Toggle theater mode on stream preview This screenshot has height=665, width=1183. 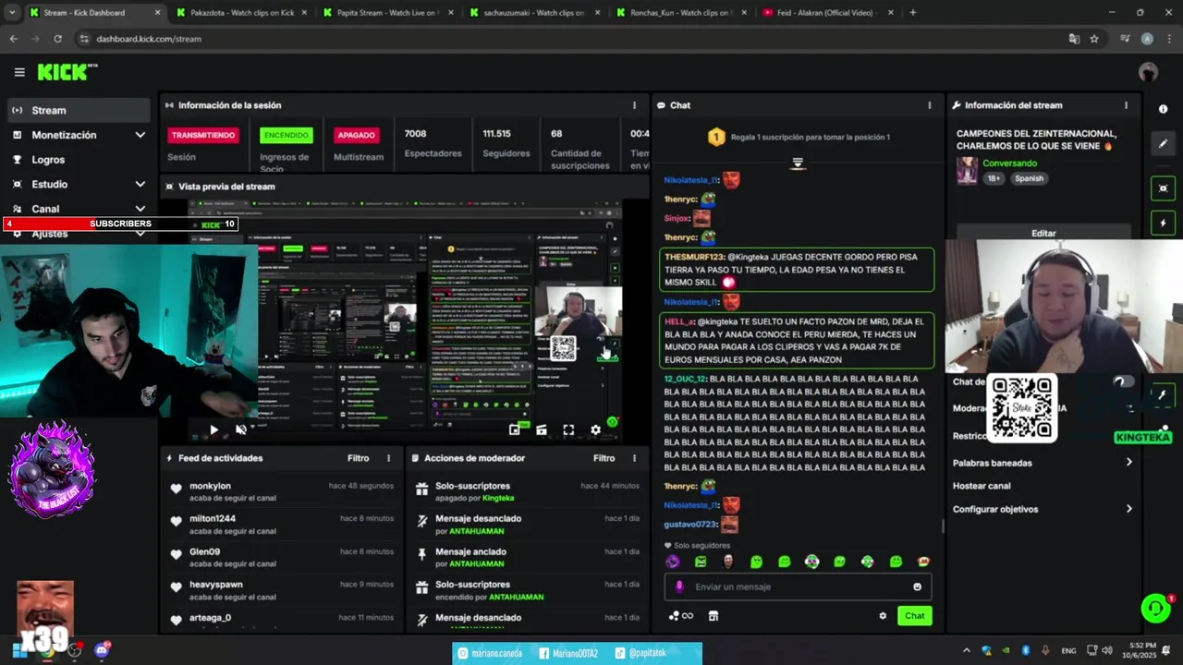542,429
